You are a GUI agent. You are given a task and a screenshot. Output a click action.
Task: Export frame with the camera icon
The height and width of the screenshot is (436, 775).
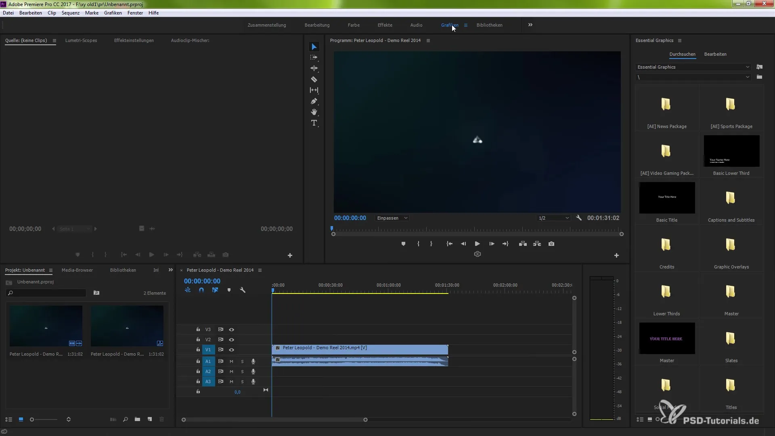(551, 244)
